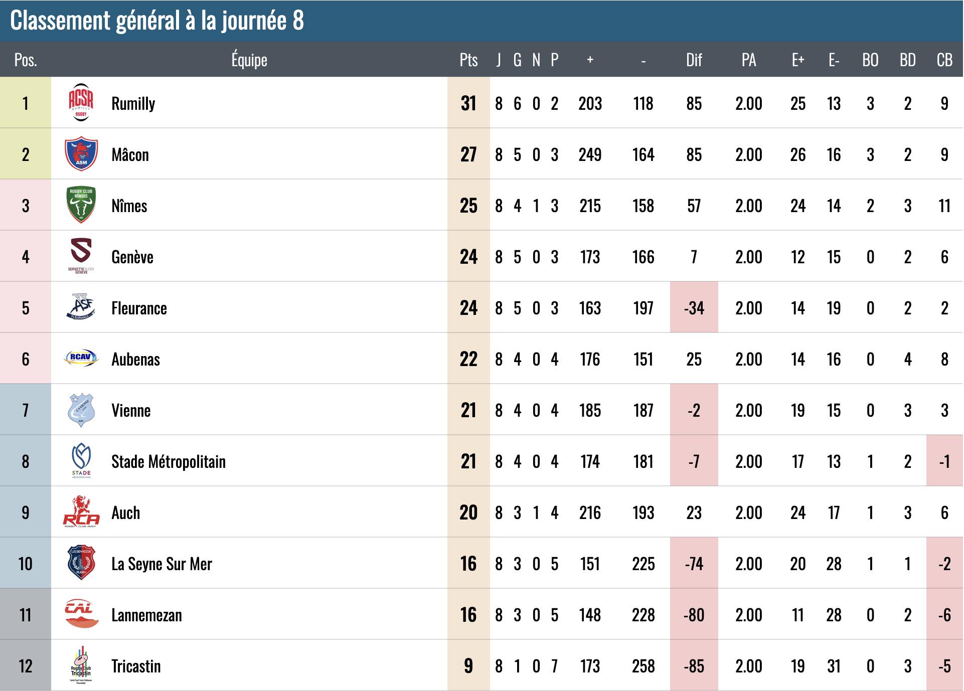Click the Rugby Club Nîmois green logo
Image resolution: width=964 pixels, height=691 pixels.
(x=81, y=205)
